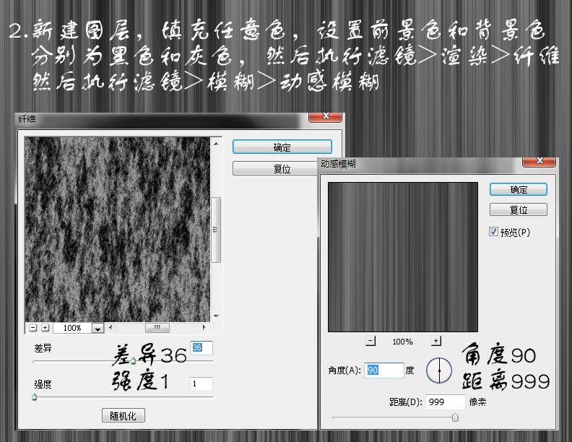This screenshot has width=572, height=442.
Task: Click the 随机化 button
Action: [x=123, y=415]
